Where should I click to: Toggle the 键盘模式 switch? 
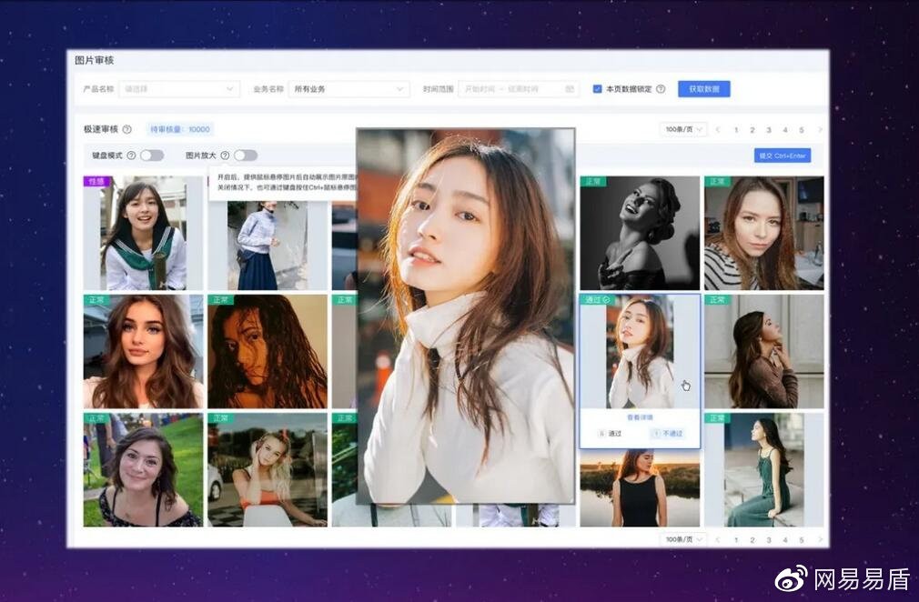point(152,156)
